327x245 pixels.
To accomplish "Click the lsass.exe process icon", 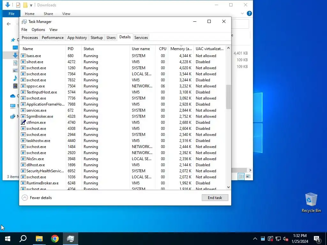I will 23,56.
